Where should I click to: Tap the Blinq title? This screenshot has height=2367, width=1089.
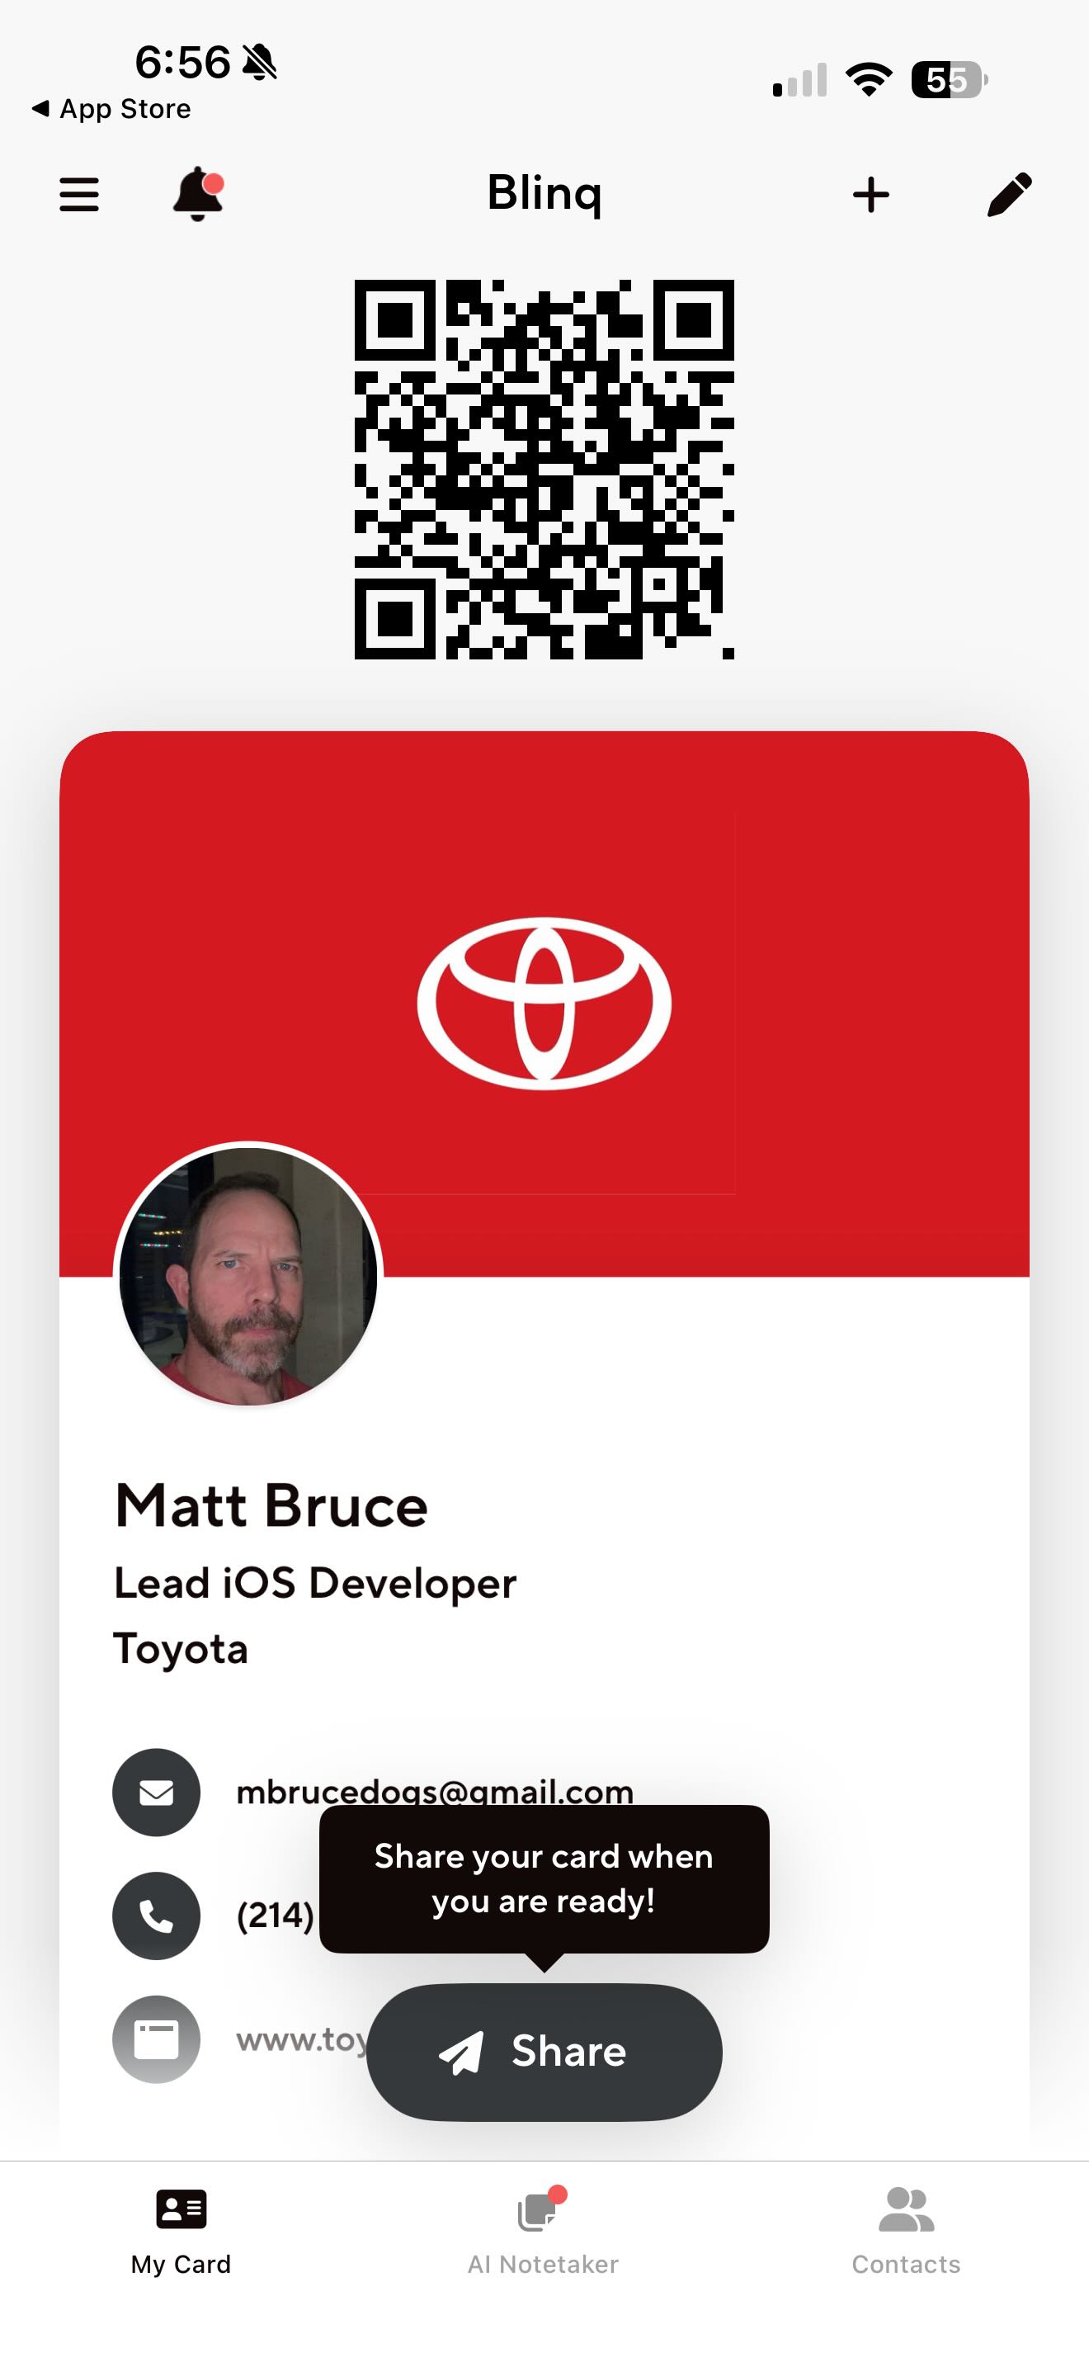544,193
